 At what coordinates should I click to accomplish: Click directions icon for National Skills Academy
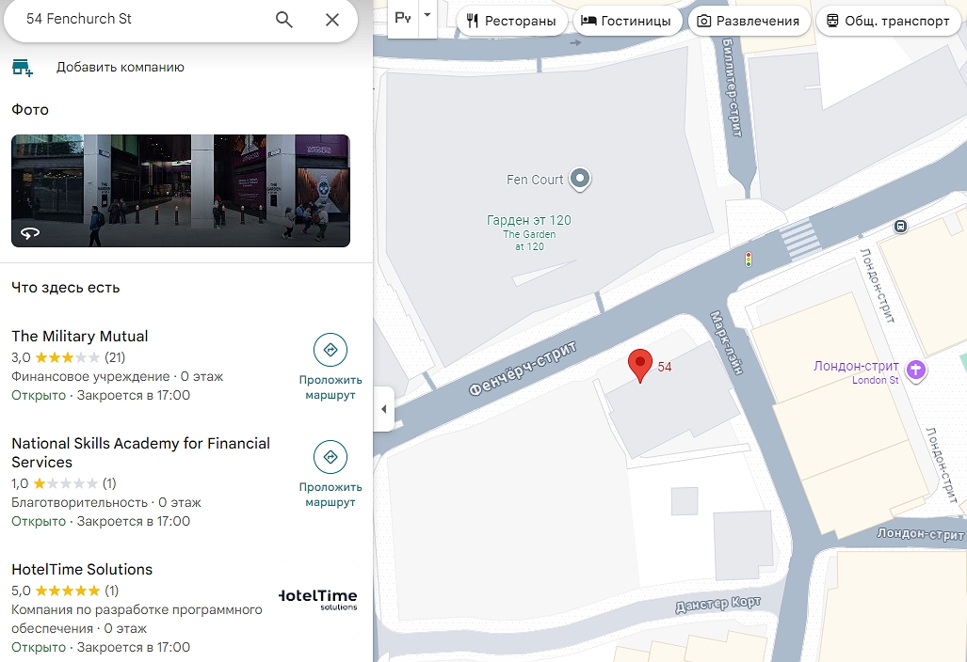330,457
